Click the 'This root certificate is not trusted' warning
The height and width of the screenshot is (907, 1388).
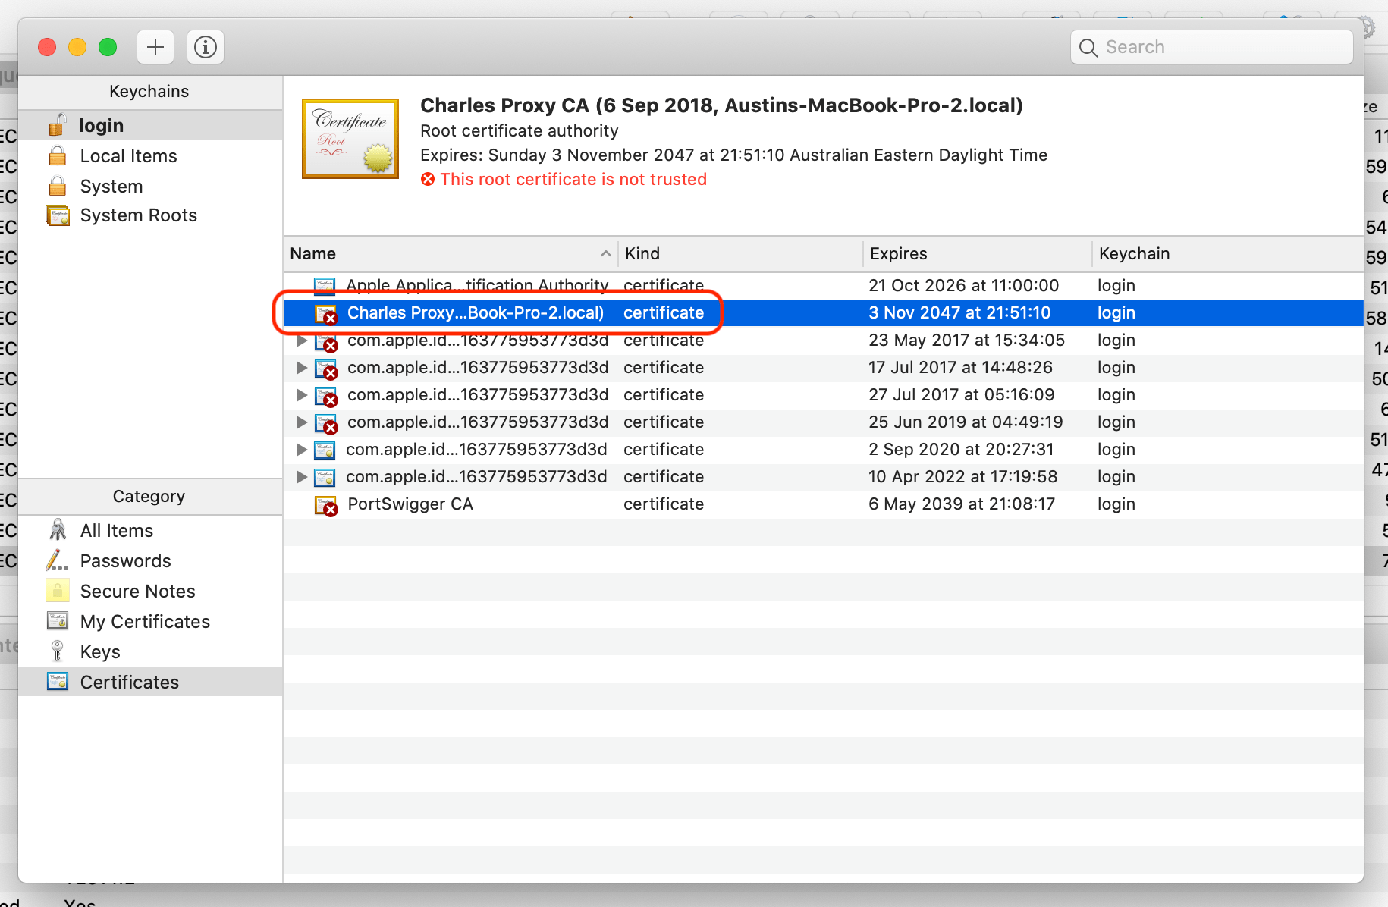(x=573, y=180)
